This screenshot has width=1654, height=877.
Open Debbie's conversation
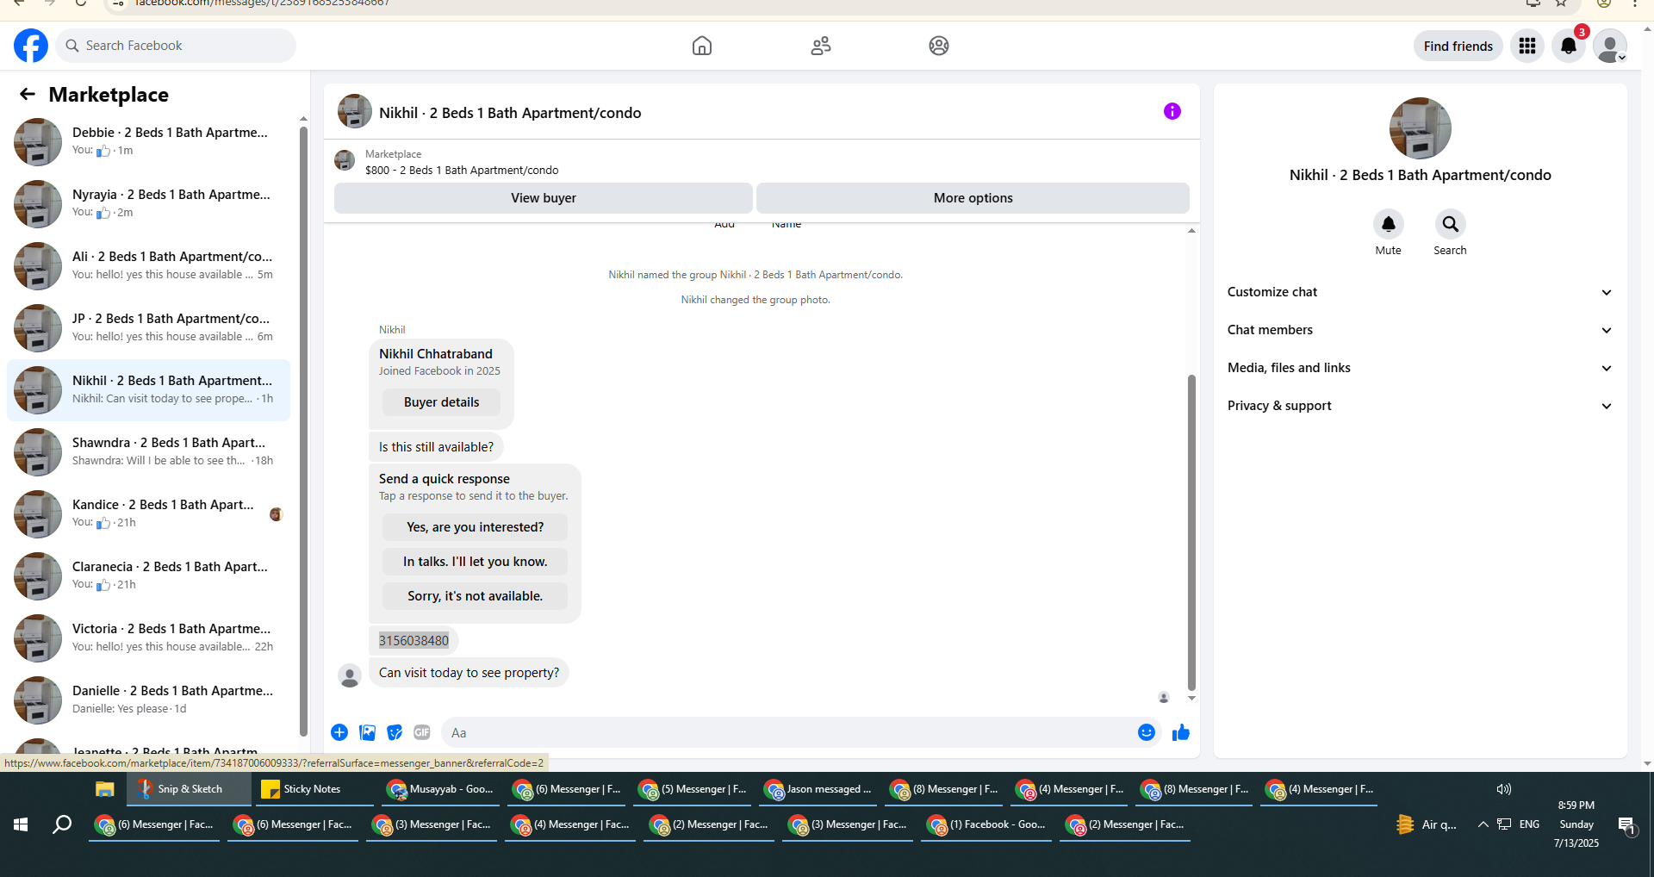coord(148,142)
